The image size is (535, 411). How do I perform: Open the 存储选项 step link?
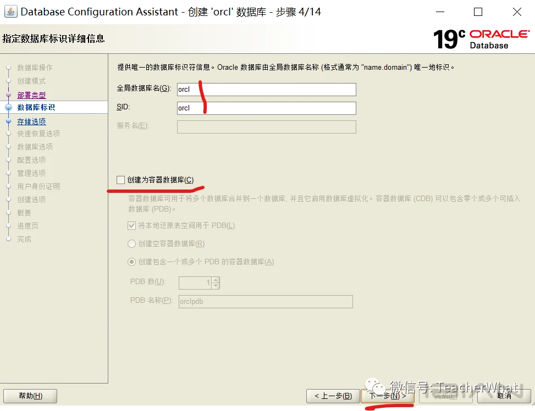click(x=31, y=121)
